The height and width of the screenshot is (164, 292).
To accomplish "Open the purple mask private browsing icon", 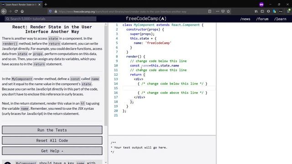I will (261, 5).
